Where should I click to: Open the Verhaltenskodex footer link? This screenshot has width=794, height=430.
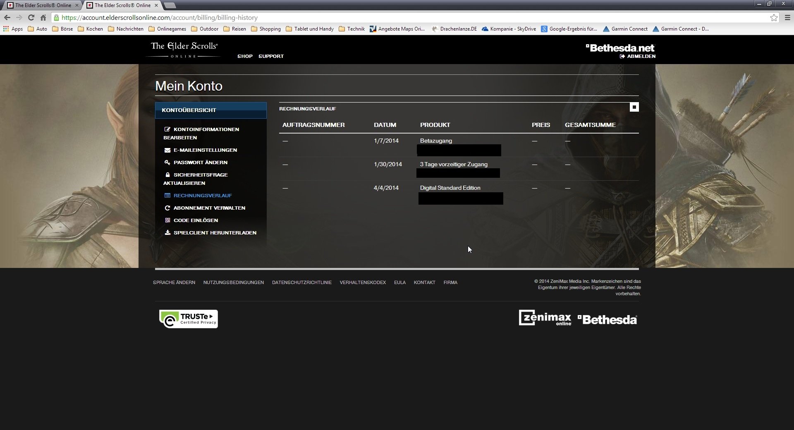[363, 282]
